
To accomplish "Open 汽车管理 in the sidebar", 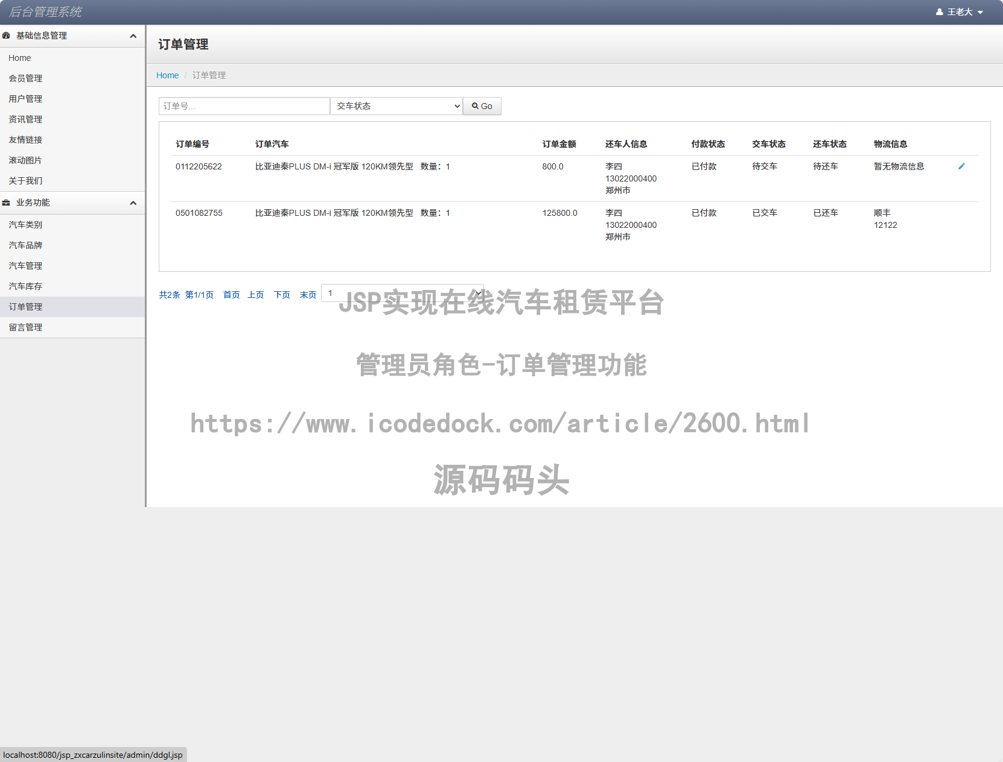I will tap(25, 266).
